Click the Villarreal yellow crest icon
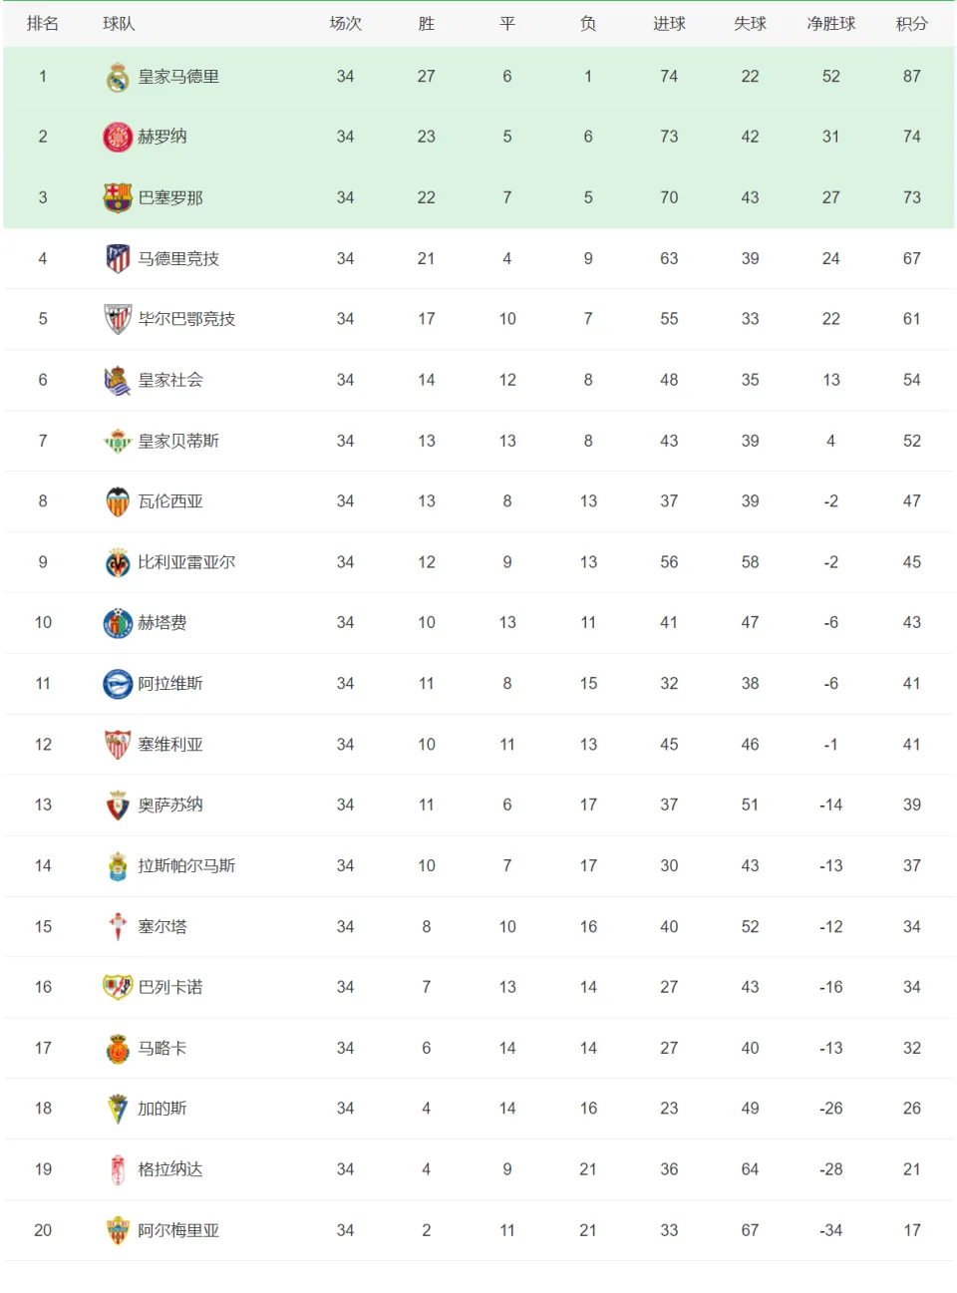The image size is (957, 1293). point(118,562)
